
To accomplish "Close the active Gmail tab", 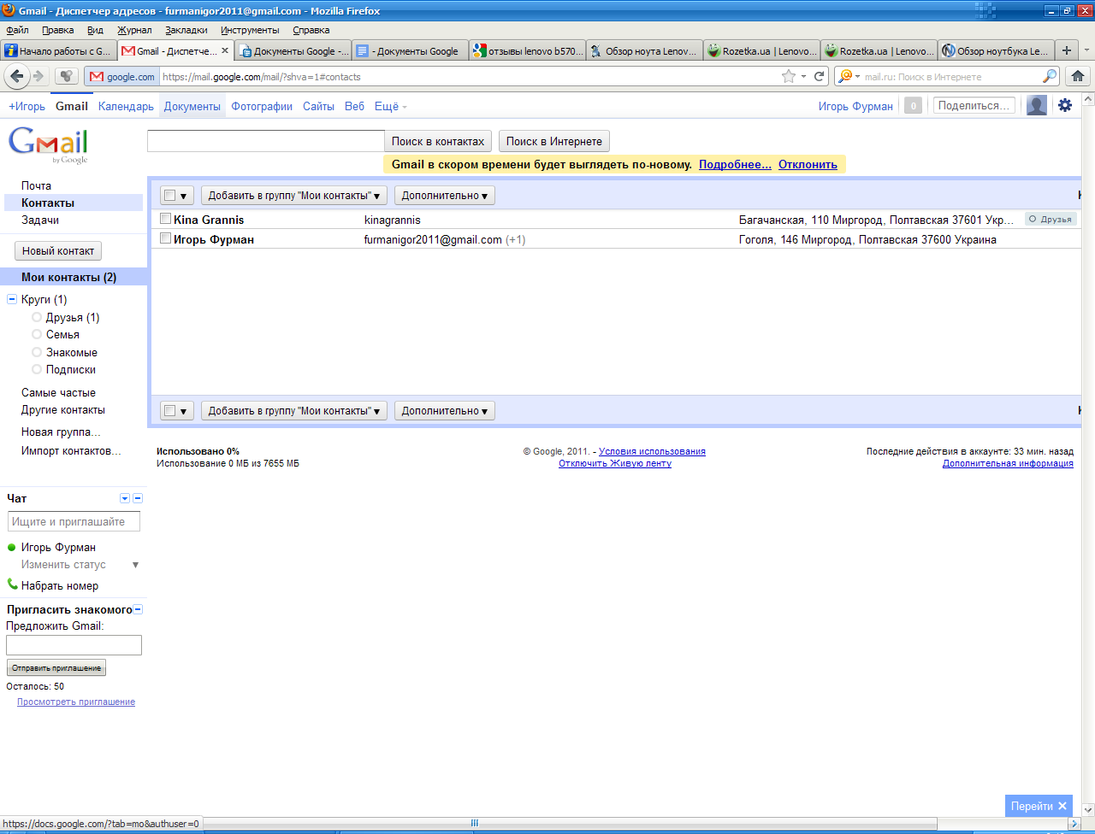I will 225,50.
